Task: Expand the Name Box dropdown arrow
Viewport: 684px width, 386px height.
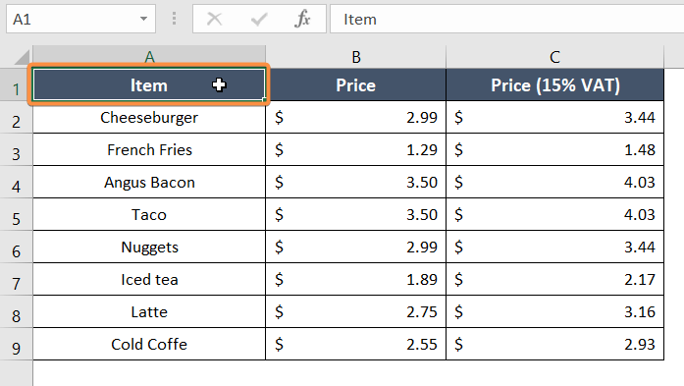Action: click(143, 19)
